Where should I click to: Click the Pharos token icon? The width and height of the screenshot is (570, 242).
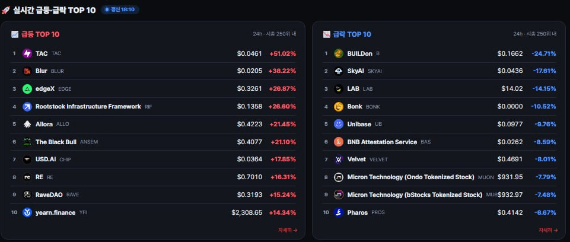(x=339, y=212)
